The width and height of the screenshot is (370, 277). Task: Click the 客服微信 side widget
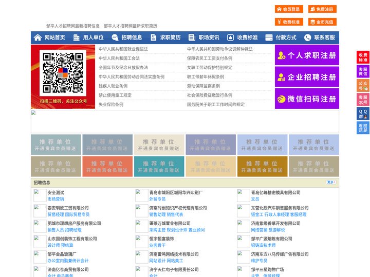[x=363, y=71]
